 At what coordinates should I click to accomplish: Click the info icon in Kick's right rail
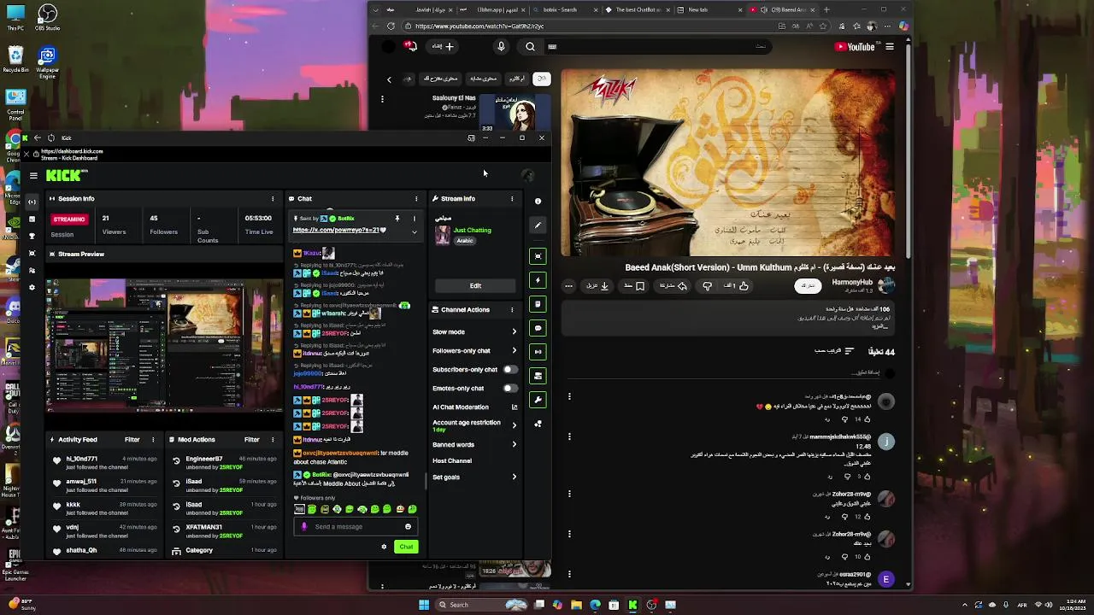538,201
